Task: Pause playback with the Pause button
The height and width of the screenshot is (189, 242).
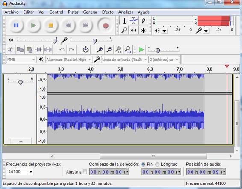Action: pos(16,25)
